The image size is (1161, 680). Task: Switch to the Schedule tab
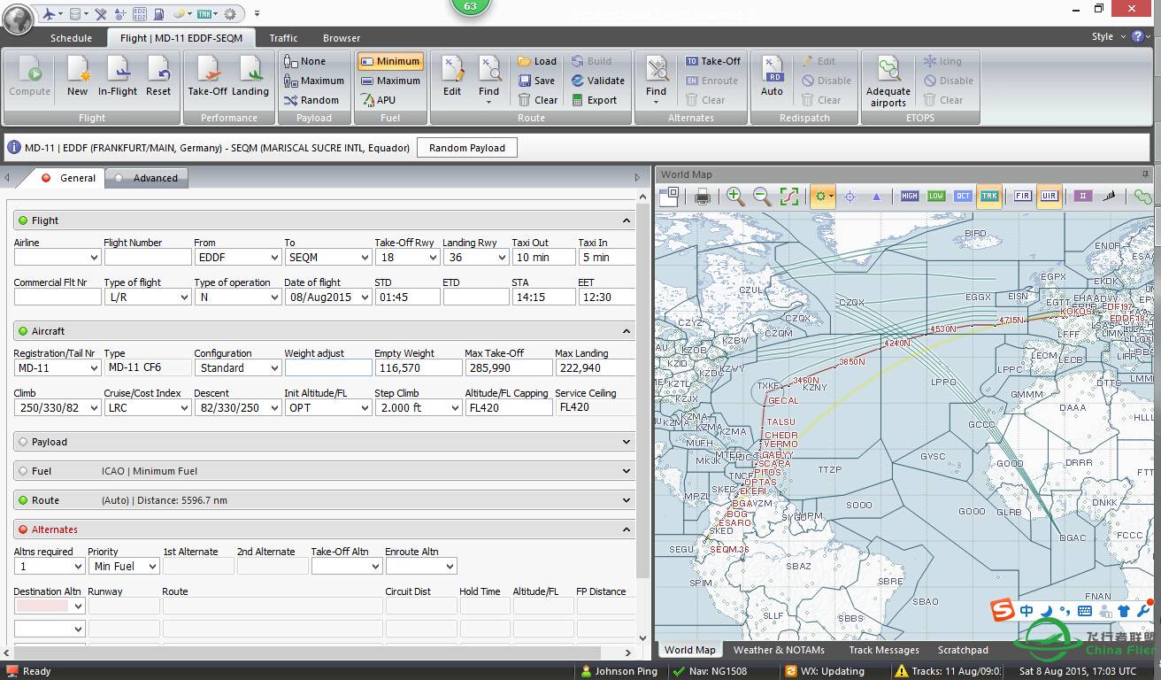click(x=71, y=38)
